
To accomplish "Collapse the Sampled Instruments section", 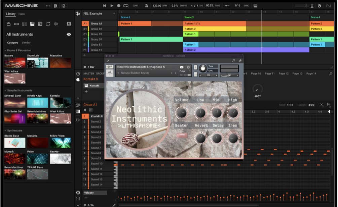I will (5, 91).
